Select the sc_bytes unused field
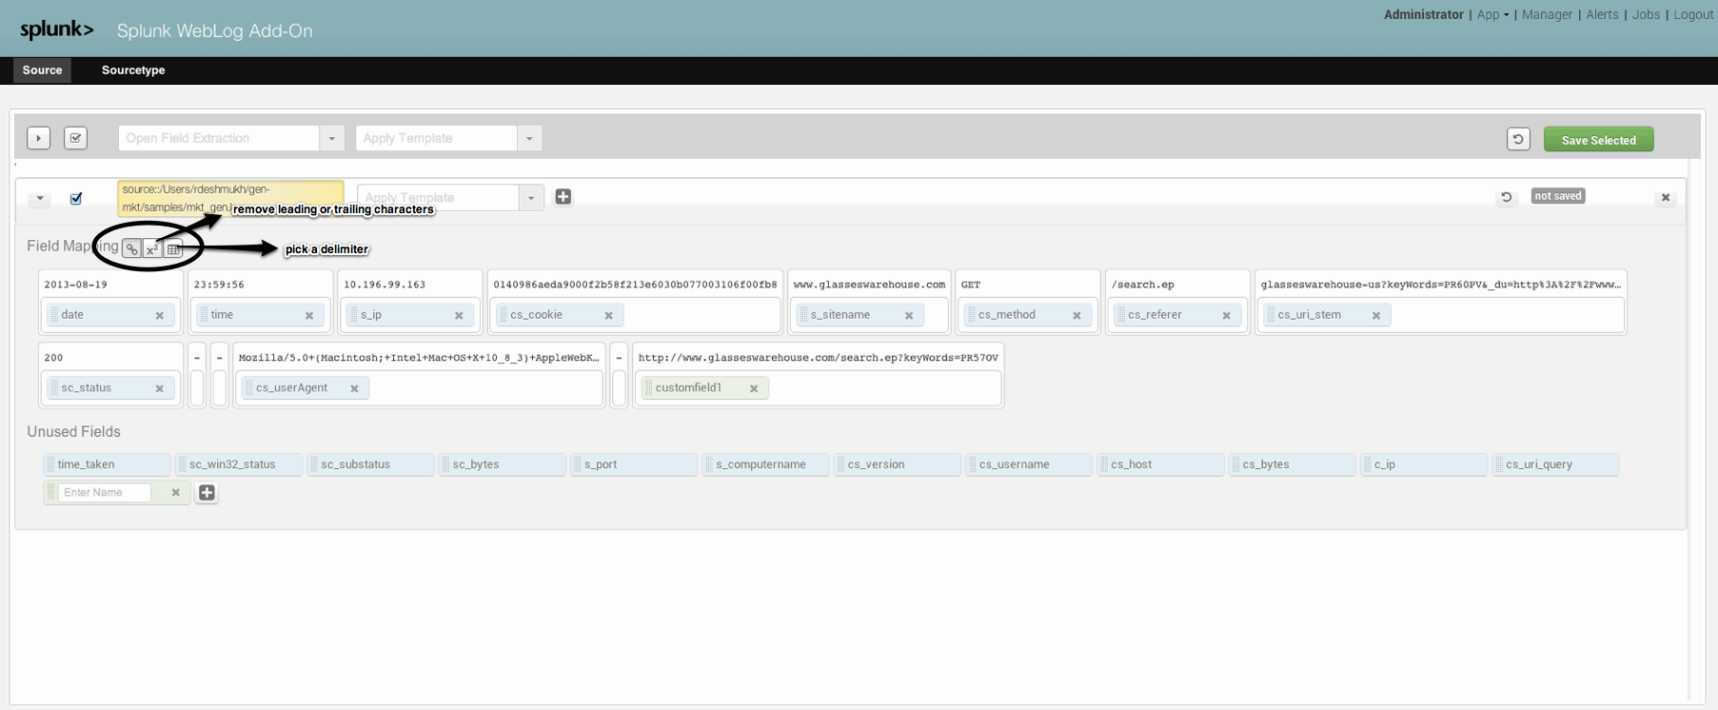This screenshot has height=710, width=1718. coord(503,464)
